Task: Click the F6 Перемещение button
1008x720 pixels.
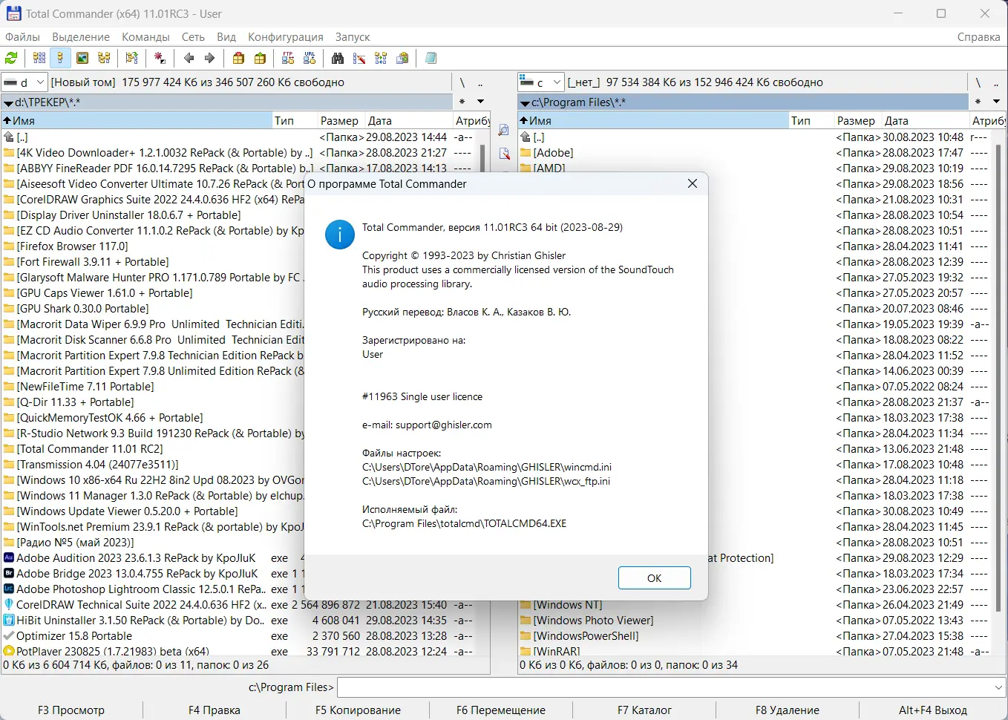Action: pyautogui.click(x=501, y=710)
